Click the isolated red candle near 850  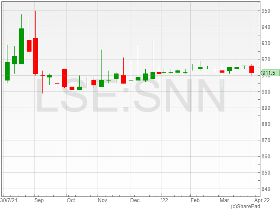pos(2,172)
